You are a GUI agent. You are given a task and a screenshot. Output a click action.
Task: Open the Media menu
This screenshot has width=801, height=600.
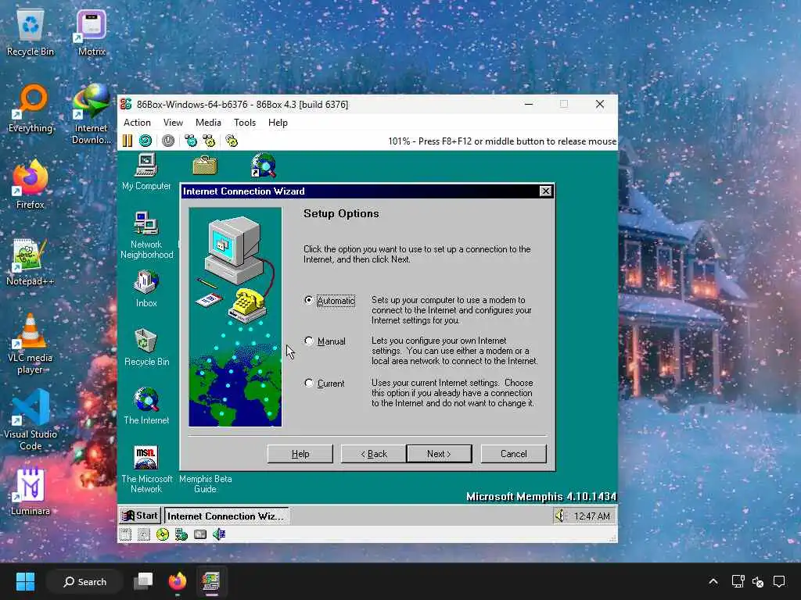coord(208,123)
